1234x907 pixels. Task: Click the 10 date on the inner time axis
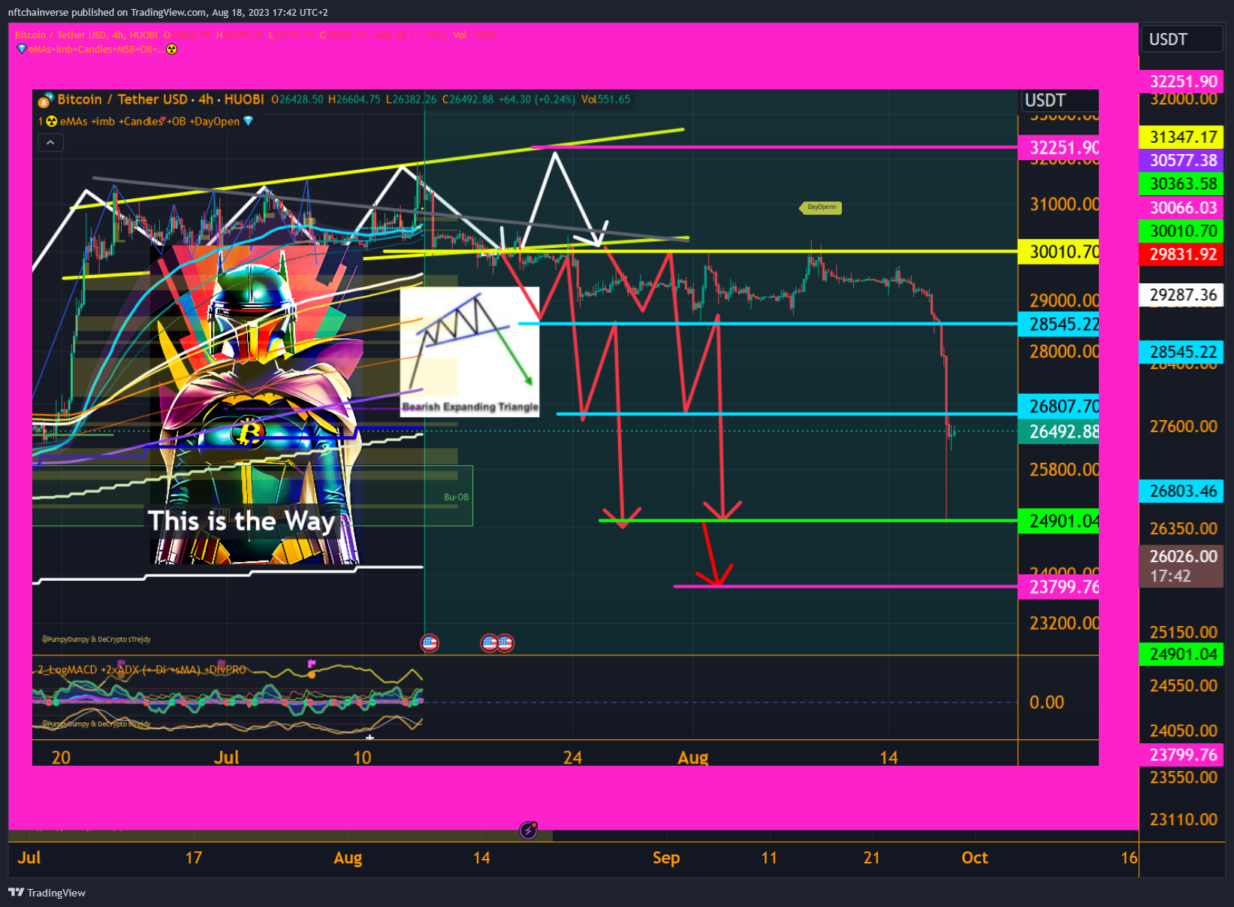tap(362, 757)
